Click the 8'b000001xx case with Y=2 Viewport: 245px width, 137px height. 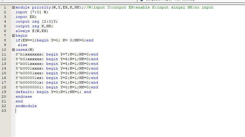[57, 78]
